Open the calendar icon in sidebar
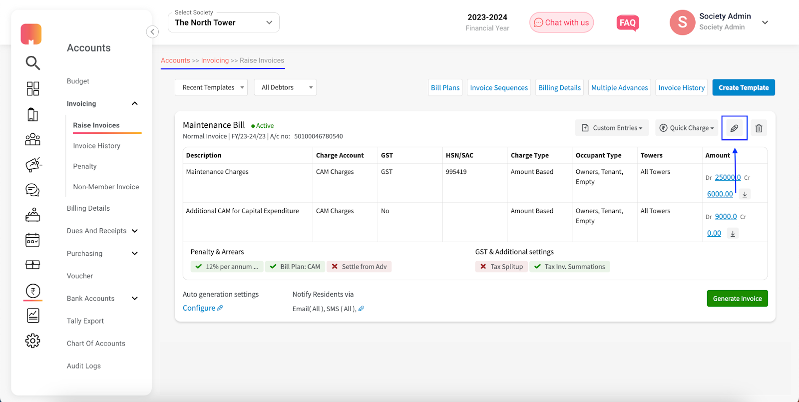This screenshot has height=402, width=799. tap(33, 240)
